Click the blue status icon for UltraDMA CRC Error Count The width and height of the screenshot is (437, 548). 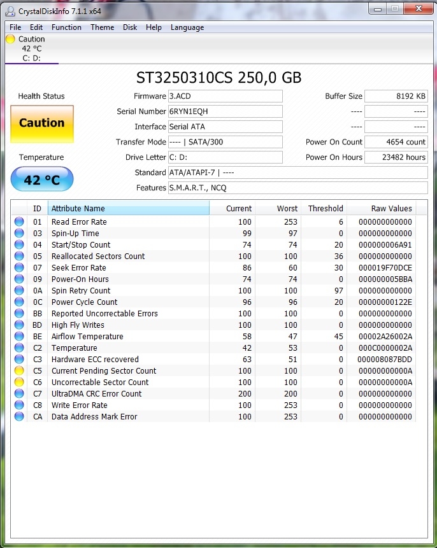click(x=19, y=393)
